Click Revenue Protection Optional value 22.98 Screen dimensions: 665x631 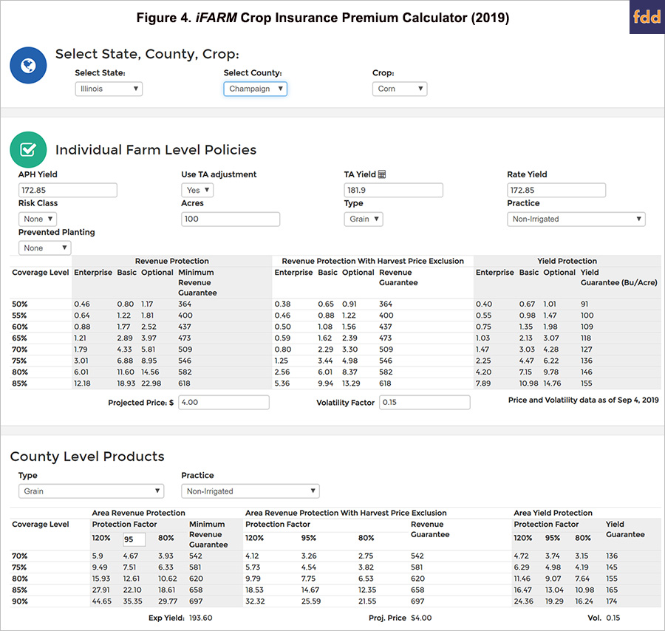click(151, 383)
